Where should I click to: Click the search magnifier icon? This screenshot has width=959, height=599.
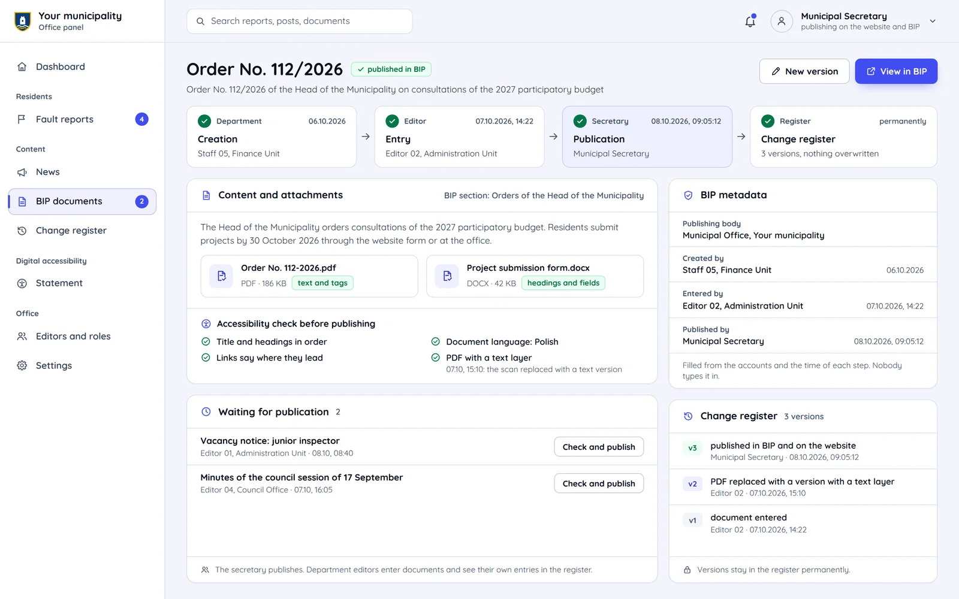(x=201, y=21)
